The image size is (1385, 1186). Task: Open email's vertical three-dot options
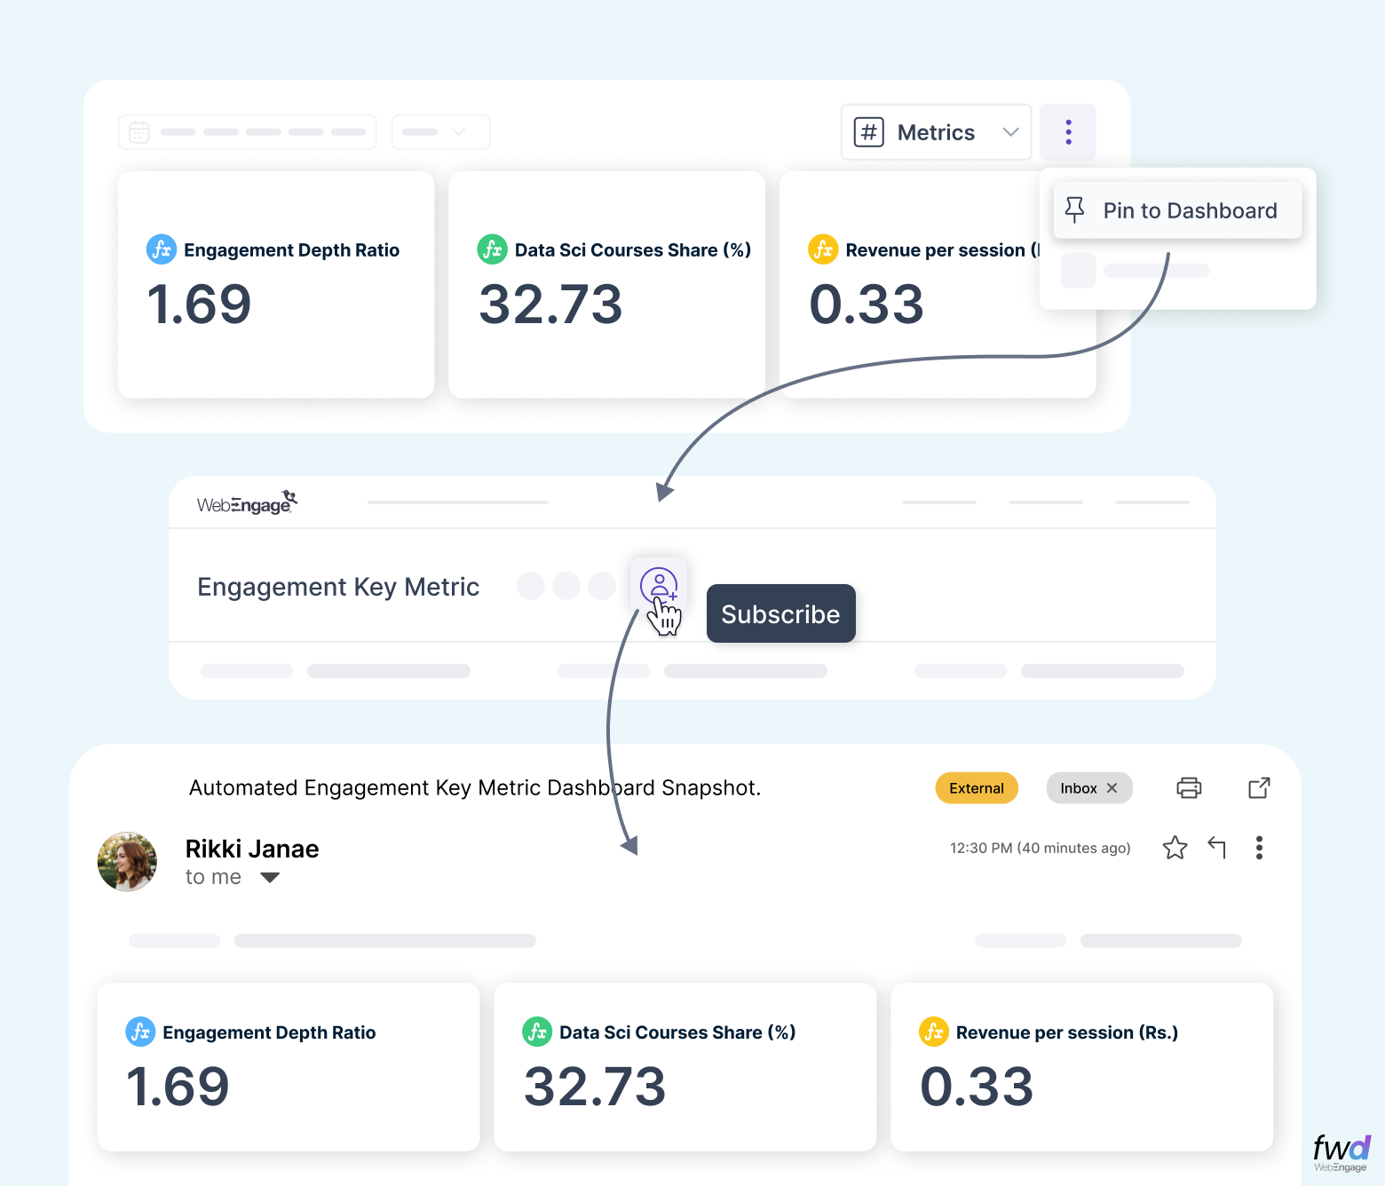(1259, 848)
